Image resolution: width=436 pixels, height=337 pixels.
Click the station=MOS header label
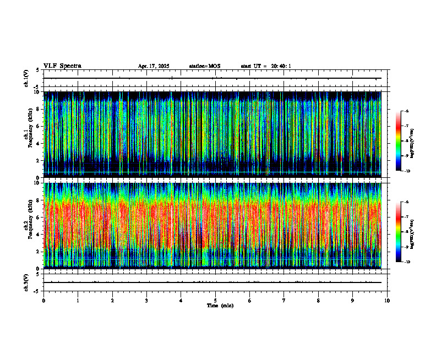205,66
